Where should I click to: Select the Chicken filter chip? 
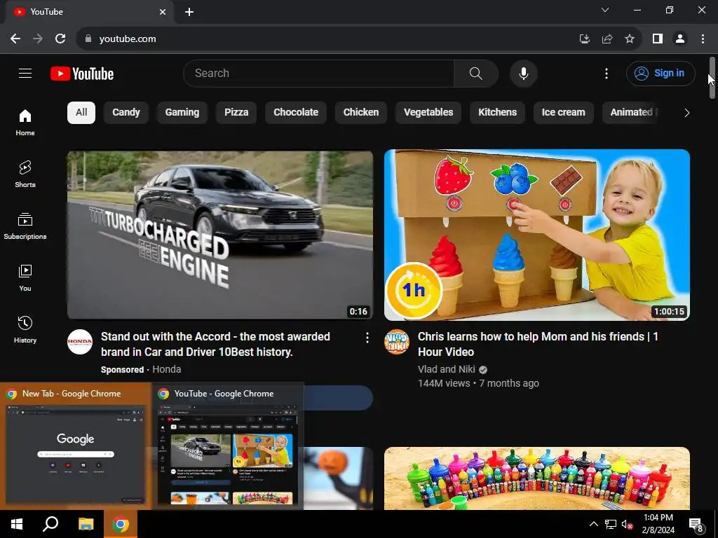point(361,113)
